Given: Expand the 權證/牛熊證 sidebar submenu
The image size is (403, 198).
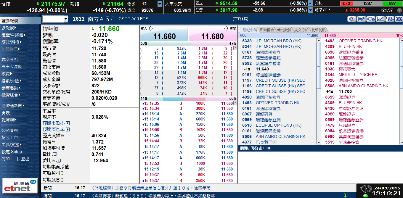Looking at the screenshot, I should coord(25,35).
